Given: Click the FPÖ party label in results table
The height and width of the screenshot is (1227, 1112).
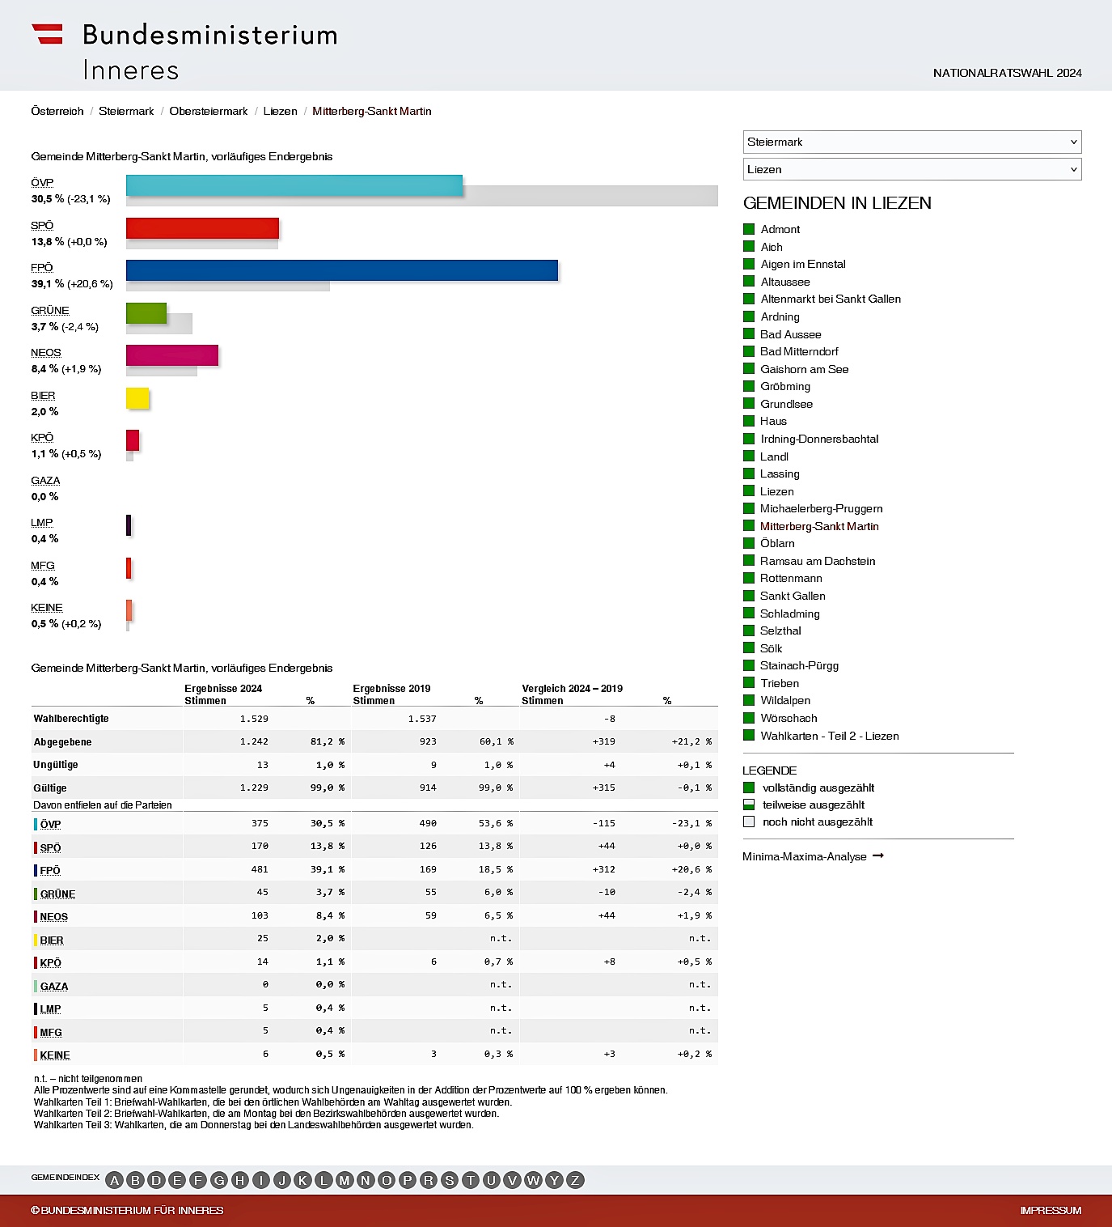Looking at the screenshot, I should 50,870.
